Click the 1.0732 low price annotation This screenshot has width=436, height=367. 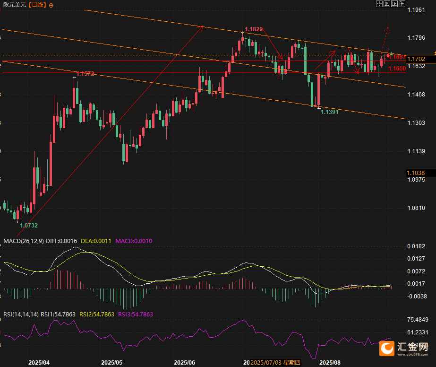pyautogui.click(x=29, y=226)
